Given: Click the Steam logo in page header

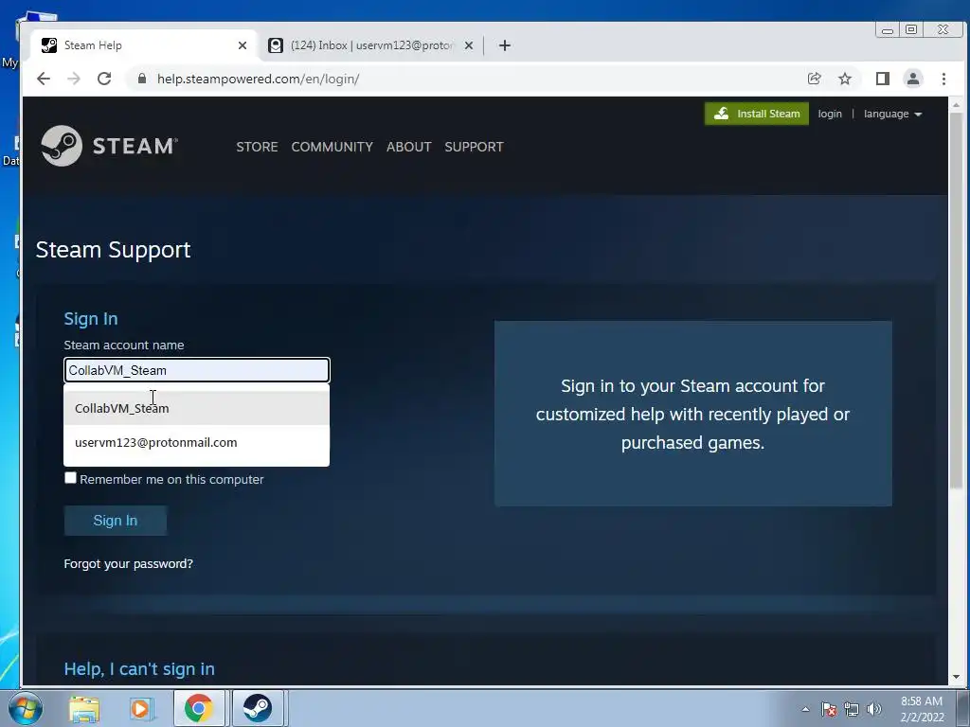Looking at the screenshot, I should pos(110,146).
